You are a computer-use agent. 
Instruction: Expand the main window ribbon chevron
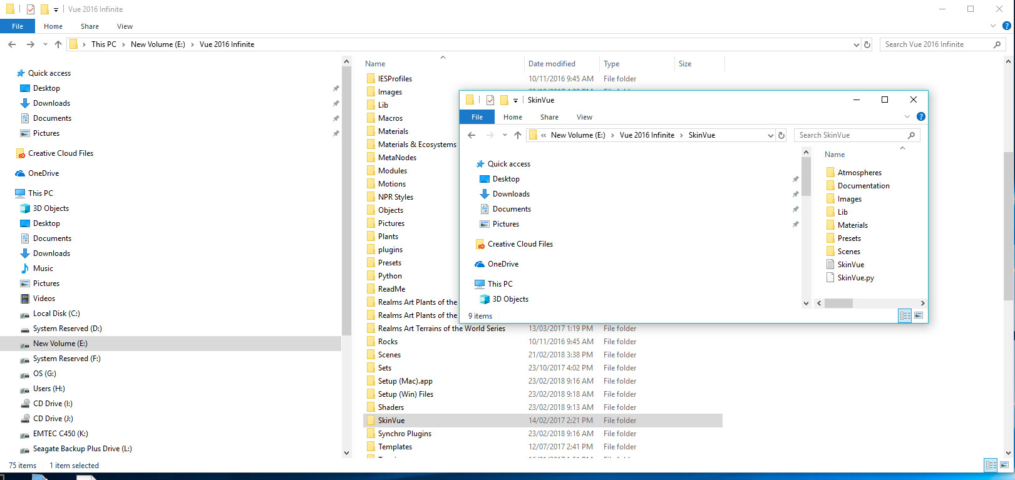[993, 26]
